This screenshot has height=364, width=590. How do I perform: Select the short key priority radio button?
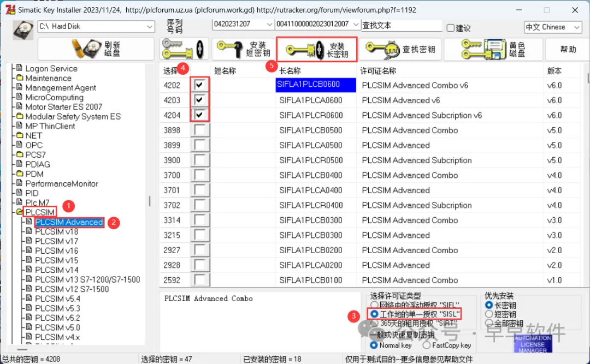pyautogui.click(x=489, y=314)
